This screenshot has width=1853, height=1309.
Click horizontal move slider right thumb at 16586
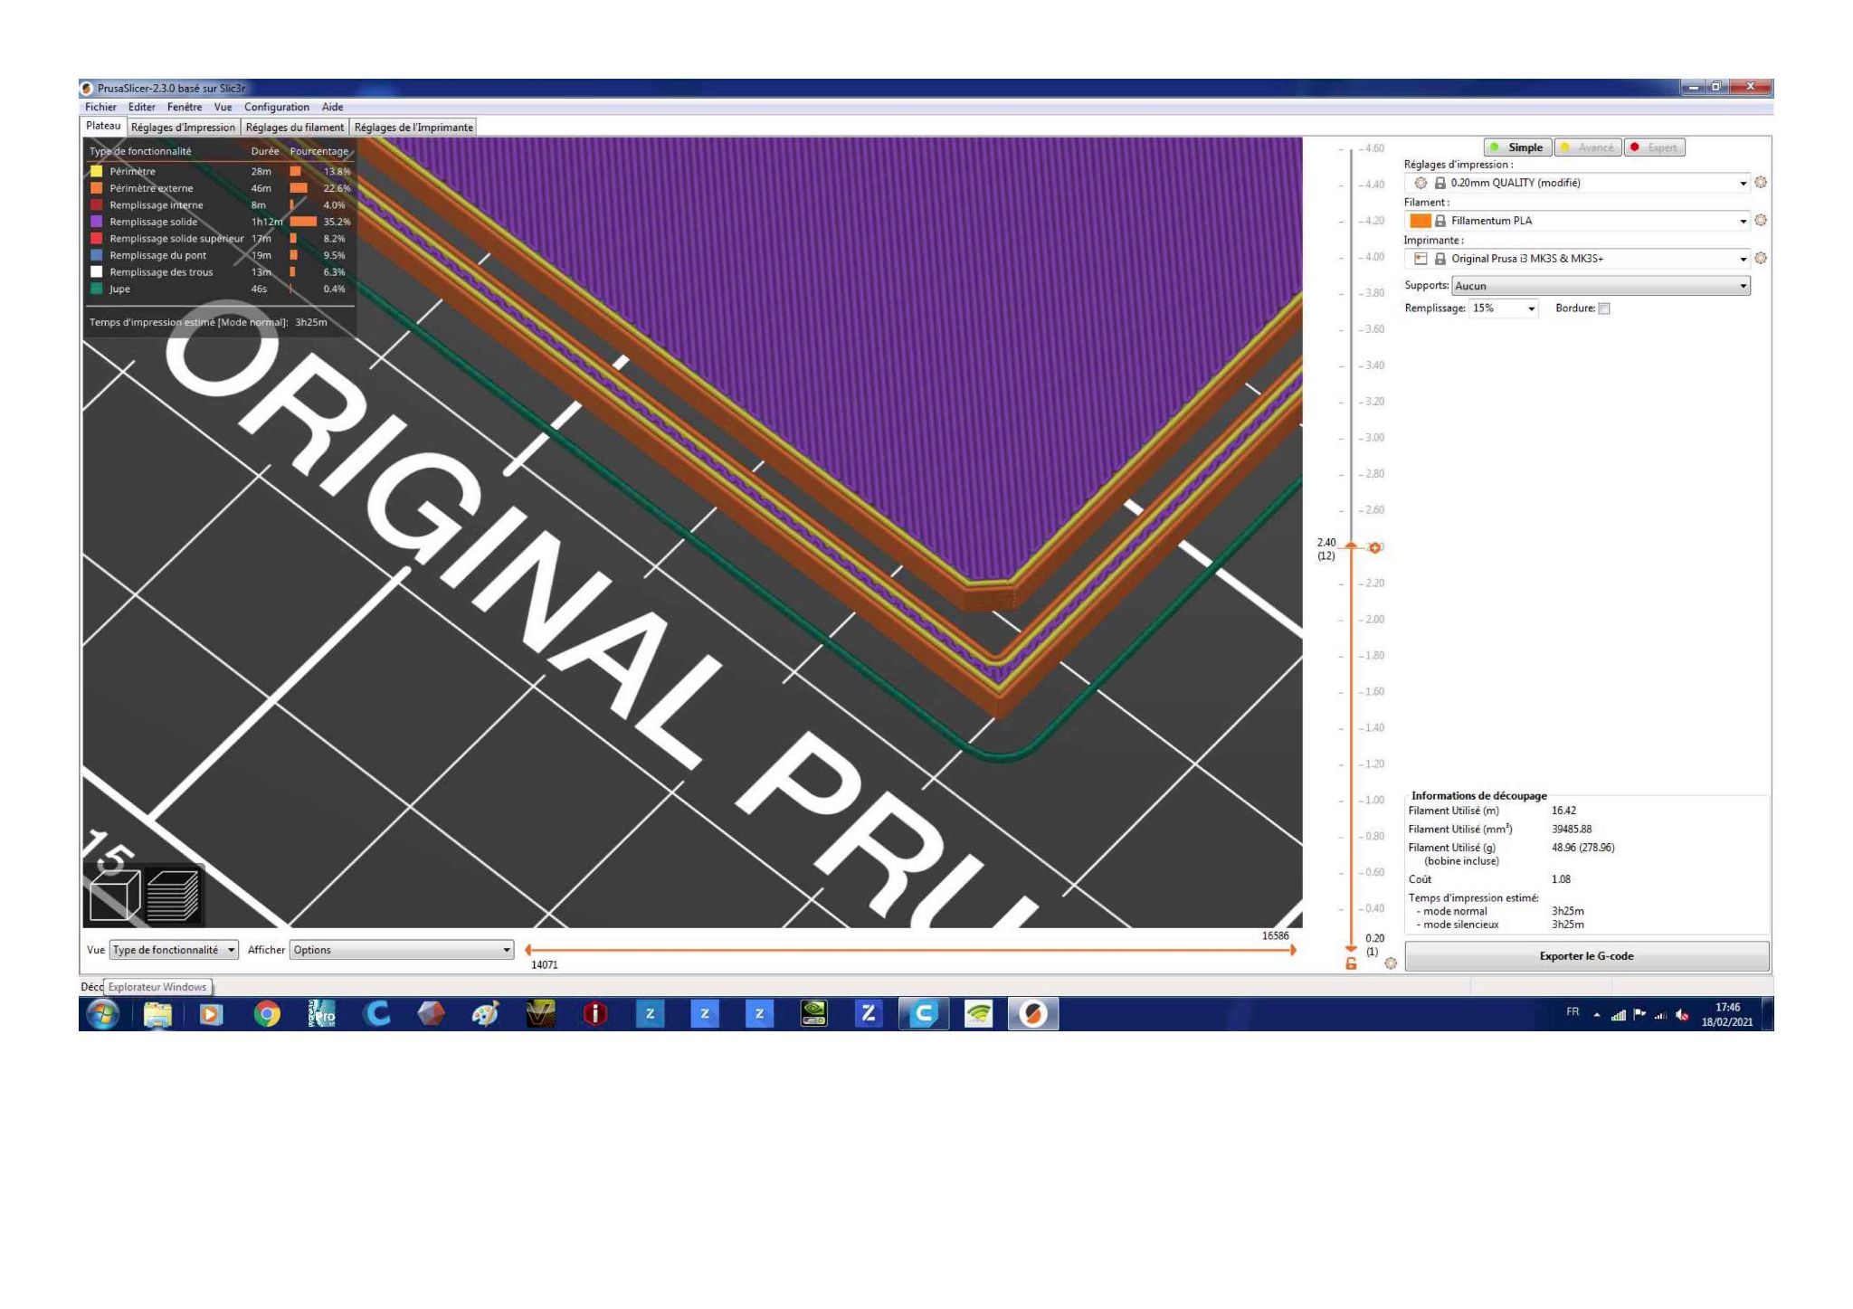pos(1292,950)
